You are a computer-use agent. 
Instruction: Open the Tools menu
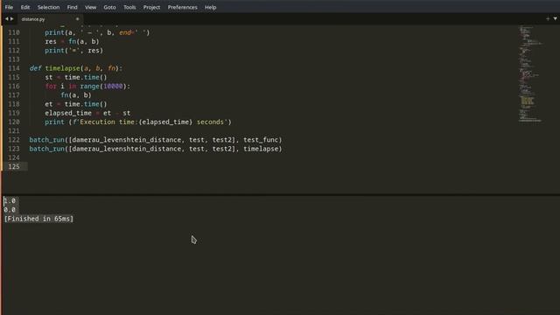(129, 7)
